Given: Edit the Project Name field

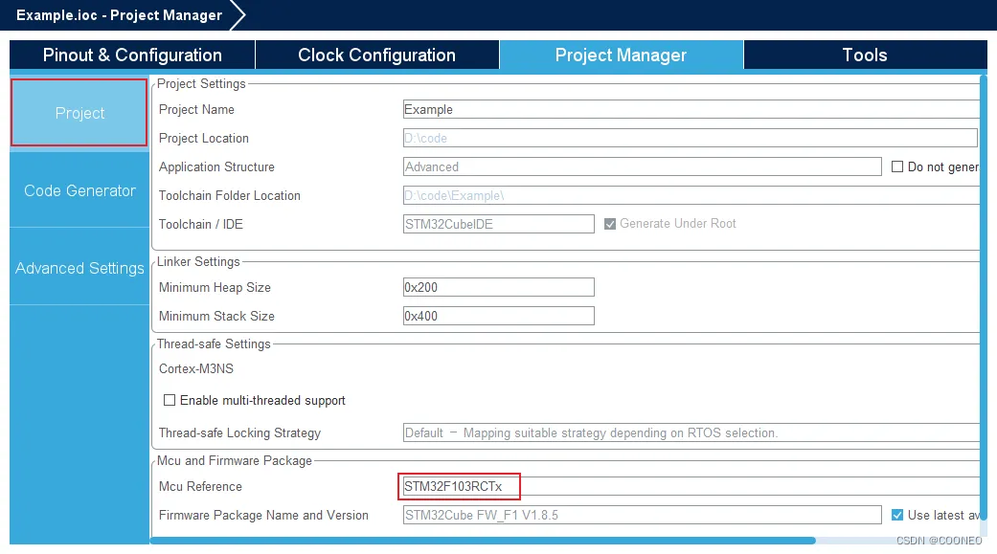Looking at the screenshot, I should [691, 109].
